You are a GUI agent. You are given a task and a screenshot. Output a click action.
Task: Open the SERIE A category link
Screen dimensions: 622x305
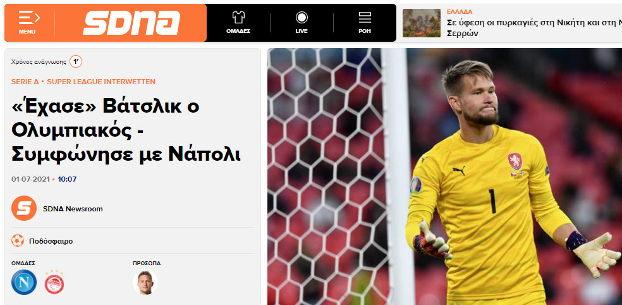[x=25, y=82]
